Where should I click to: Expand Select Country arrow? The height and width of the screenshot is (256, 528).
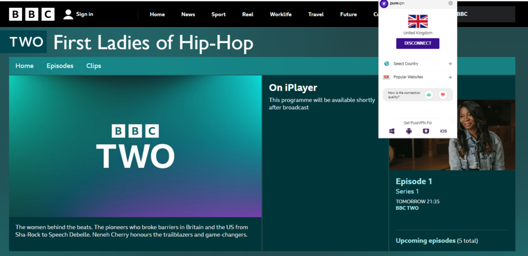(450, 64)
